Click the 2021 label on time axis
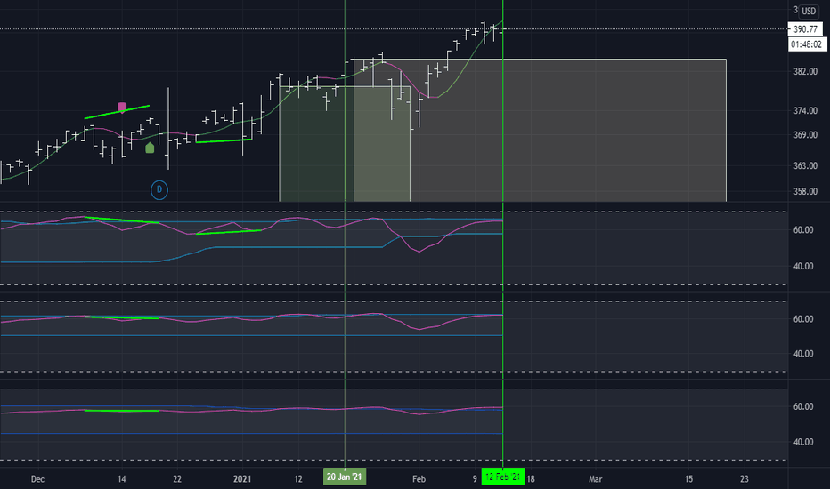Screen dimensions: 830x489 point(242,479)
